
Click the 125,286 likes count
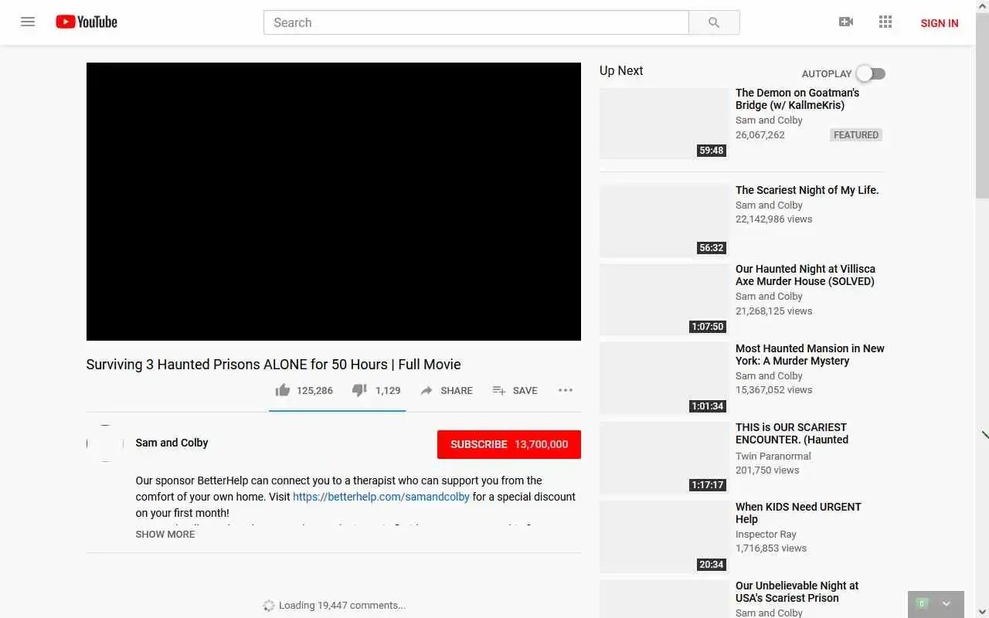(x=314, y=390)
